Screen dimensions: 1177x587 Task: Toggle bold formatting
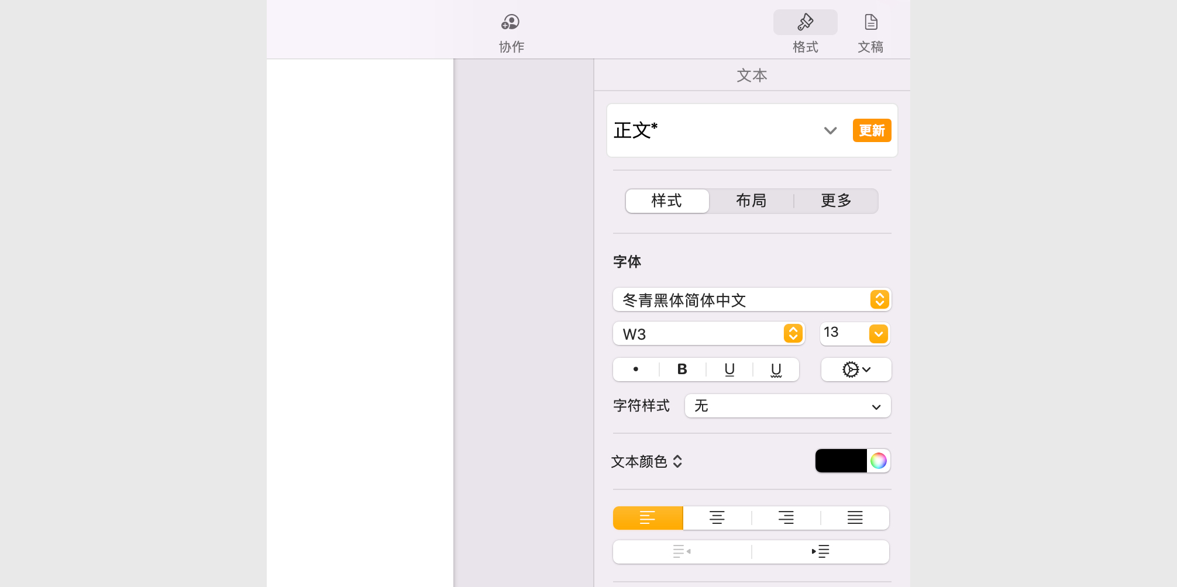[x=682, y=370]
